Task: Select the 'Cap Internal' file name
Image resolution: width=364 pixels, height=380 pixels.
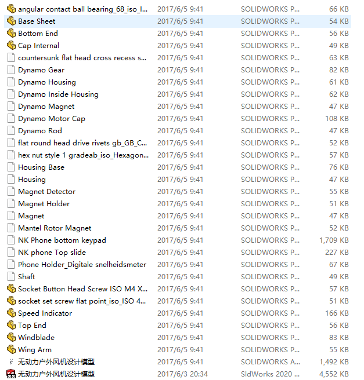Action: (x=38, y=46)
